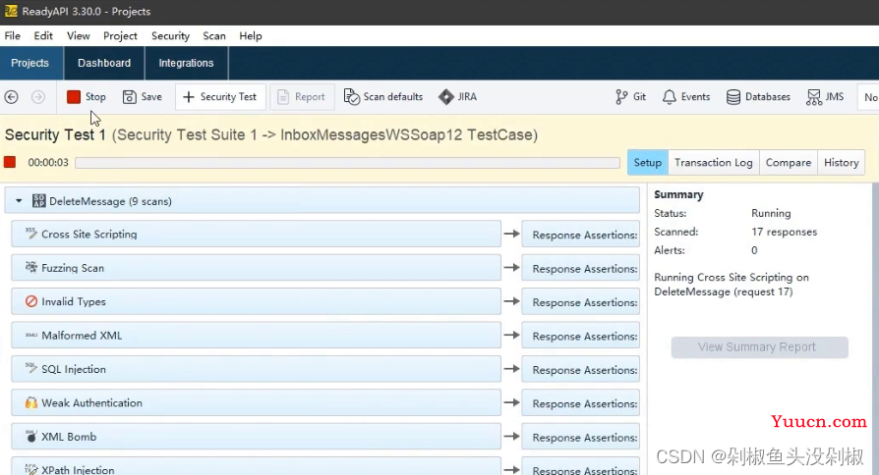
Task: Open the Projects tab
Action: [30, 63]
